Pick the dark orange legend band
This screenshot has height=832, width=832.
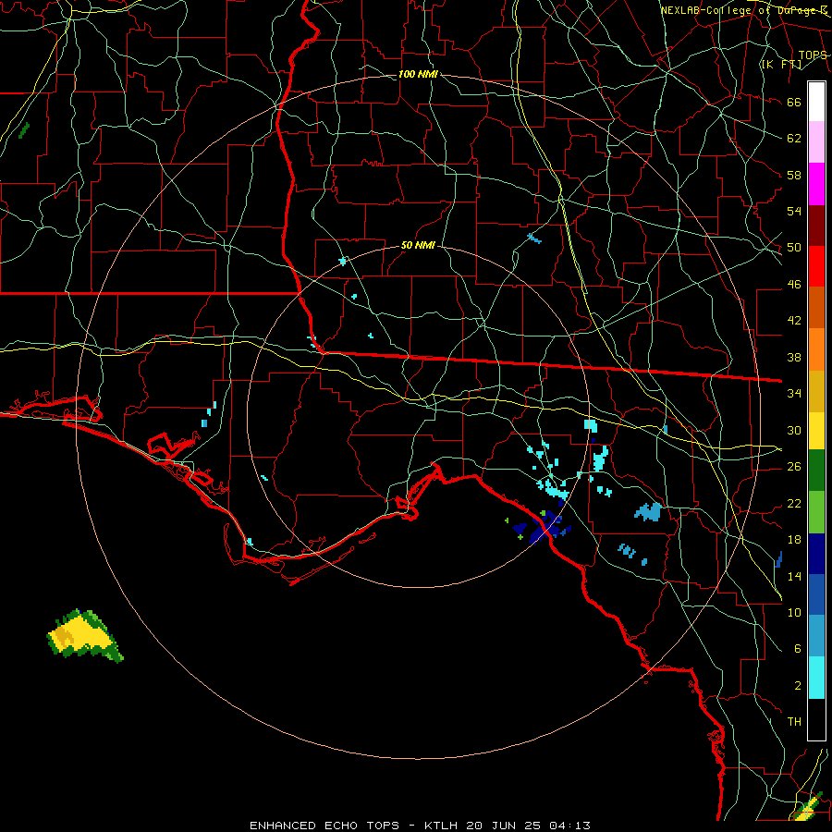816,308
